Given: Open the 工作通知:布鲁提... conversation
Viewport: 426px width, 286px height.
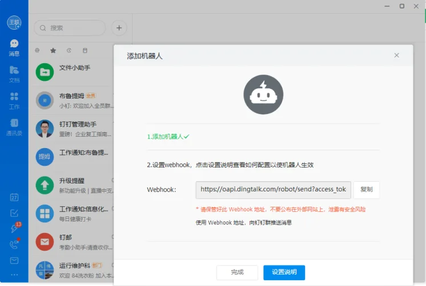Looking at the screenshot, I should pos(73,157).
